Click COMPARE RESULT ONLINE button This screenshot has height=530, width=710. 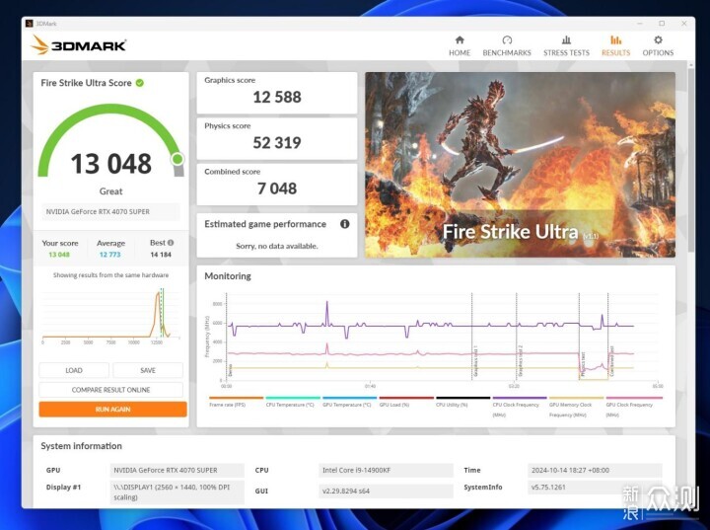point(110,390)
